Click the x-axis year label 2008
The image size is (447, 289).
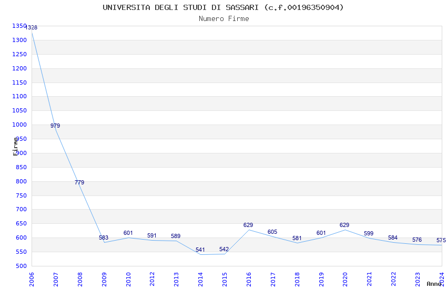[80, 280]
